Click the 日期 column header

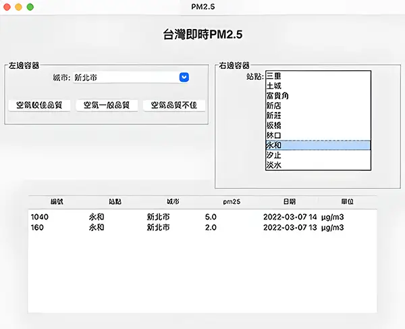pyautogui.click(x=289, y=201)
